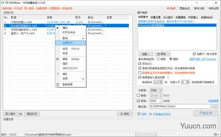Adjust the 转场时长 2.0 spinner arrows
The height and width of the screenshot is (137, 221).
point(161,82)
